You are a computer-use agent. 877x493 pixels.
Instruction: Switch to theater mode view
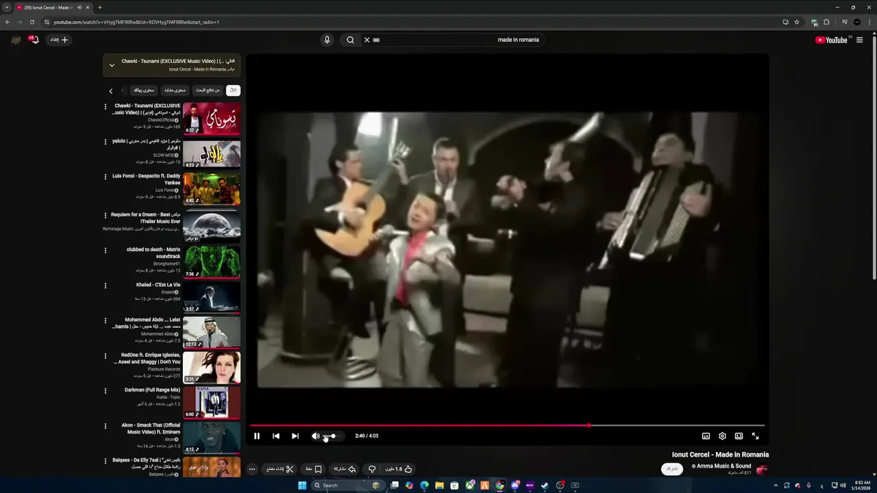click(739, 436)
